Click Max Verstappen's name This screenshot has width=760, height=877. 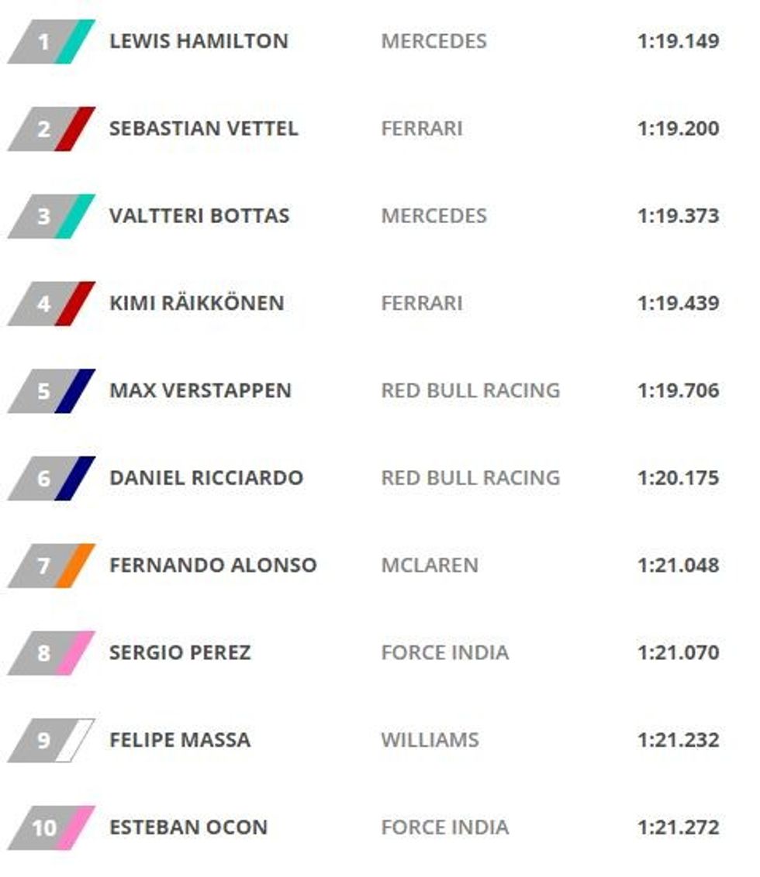coord(200,390)
